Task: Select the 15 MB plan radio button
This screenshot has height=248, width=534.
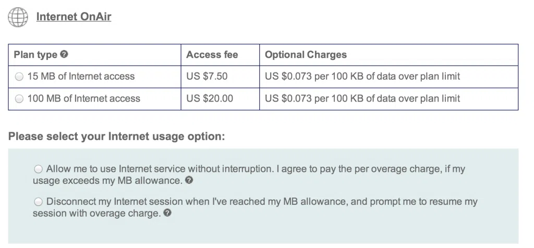Action: 19,77
